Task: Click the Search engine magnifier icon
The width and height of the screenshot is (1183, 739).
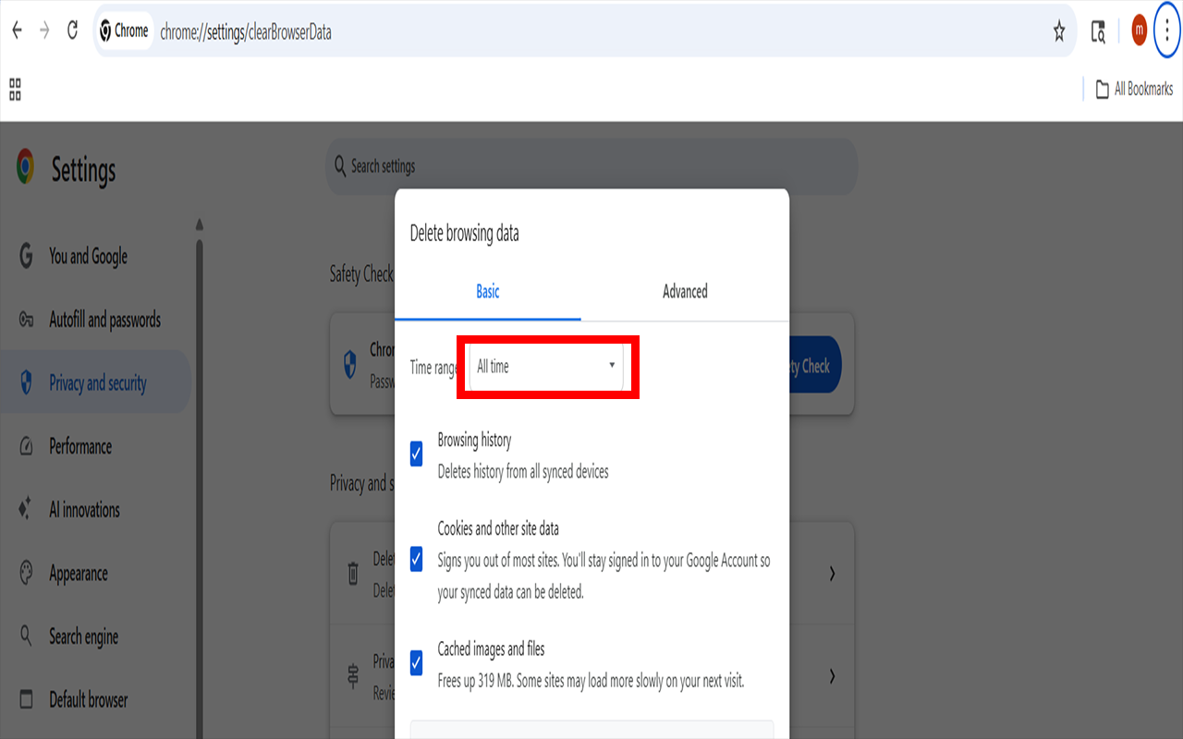Action: 26,636
